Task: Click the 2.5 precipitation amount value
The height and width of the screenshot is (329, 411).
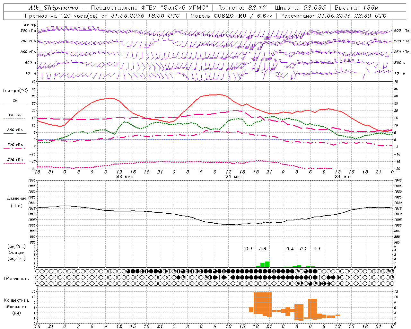Action: pos(262,249)
